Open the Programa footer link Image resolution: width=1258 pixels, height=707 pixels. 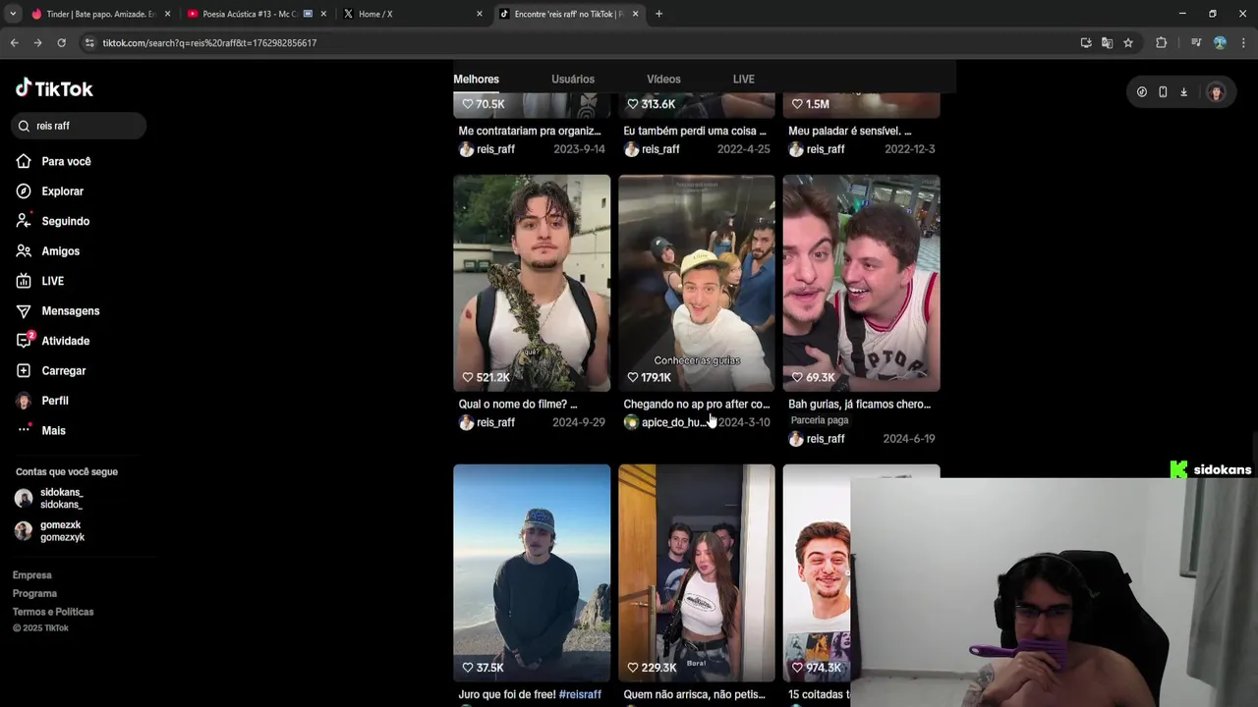(34, 594)
